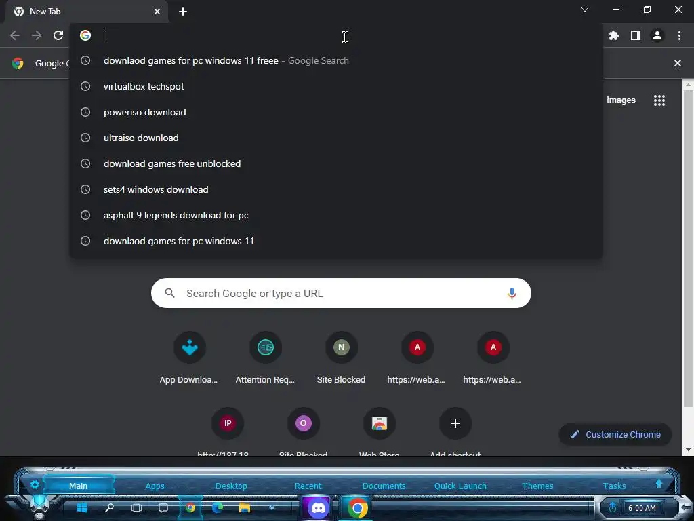Viewport: 694px width, 521px height.
Task: Click the dock up-arrow pin icon
Action: [x=659, y=484]
